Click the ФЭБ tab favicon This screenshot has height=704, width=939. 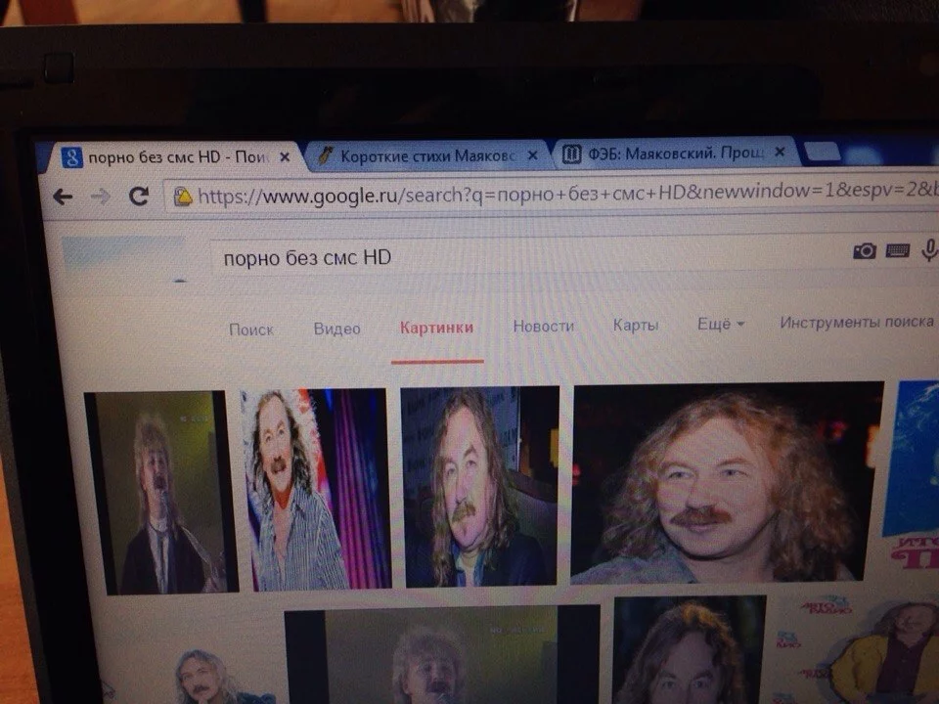tap(571, 154)
